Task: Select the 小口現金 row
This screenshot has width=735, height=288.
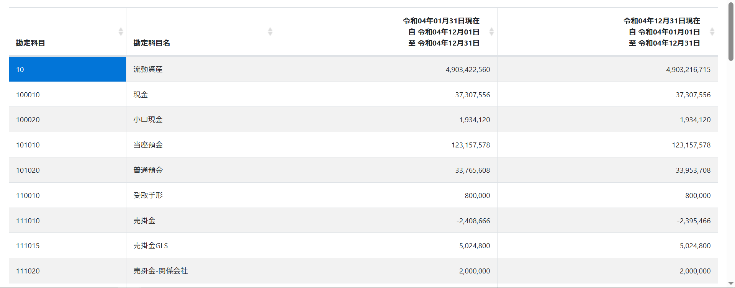Action: click(x=148, y=119)
